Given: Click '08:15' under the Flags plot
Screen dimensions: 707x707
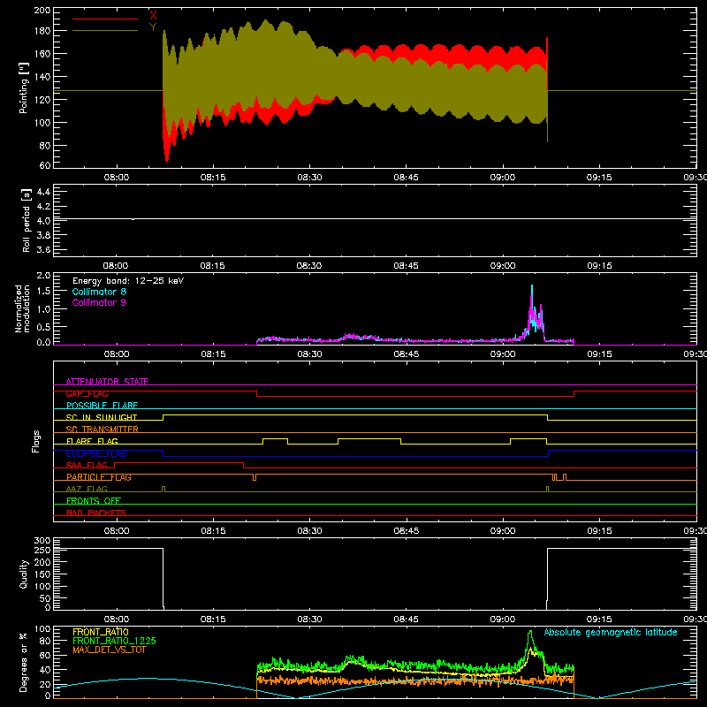Looking at the screenshot, I should tap(213, 531).
